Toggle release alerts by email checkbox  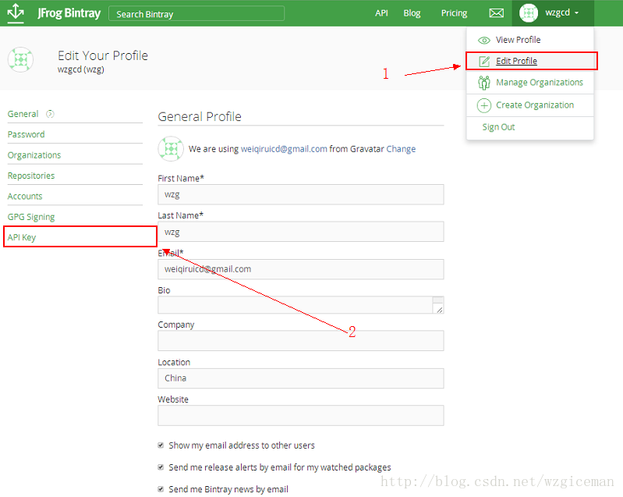161,467
